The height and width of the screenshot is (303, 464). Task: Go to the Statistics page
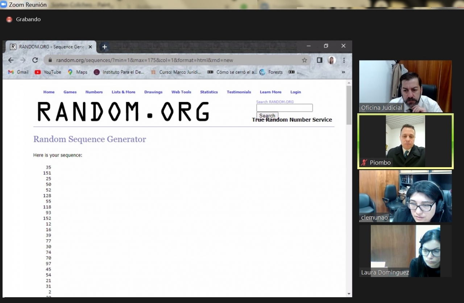tap(209, 92)
